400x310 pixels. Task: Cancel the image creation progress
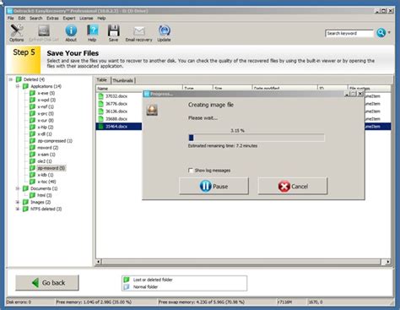click(293, 186)
